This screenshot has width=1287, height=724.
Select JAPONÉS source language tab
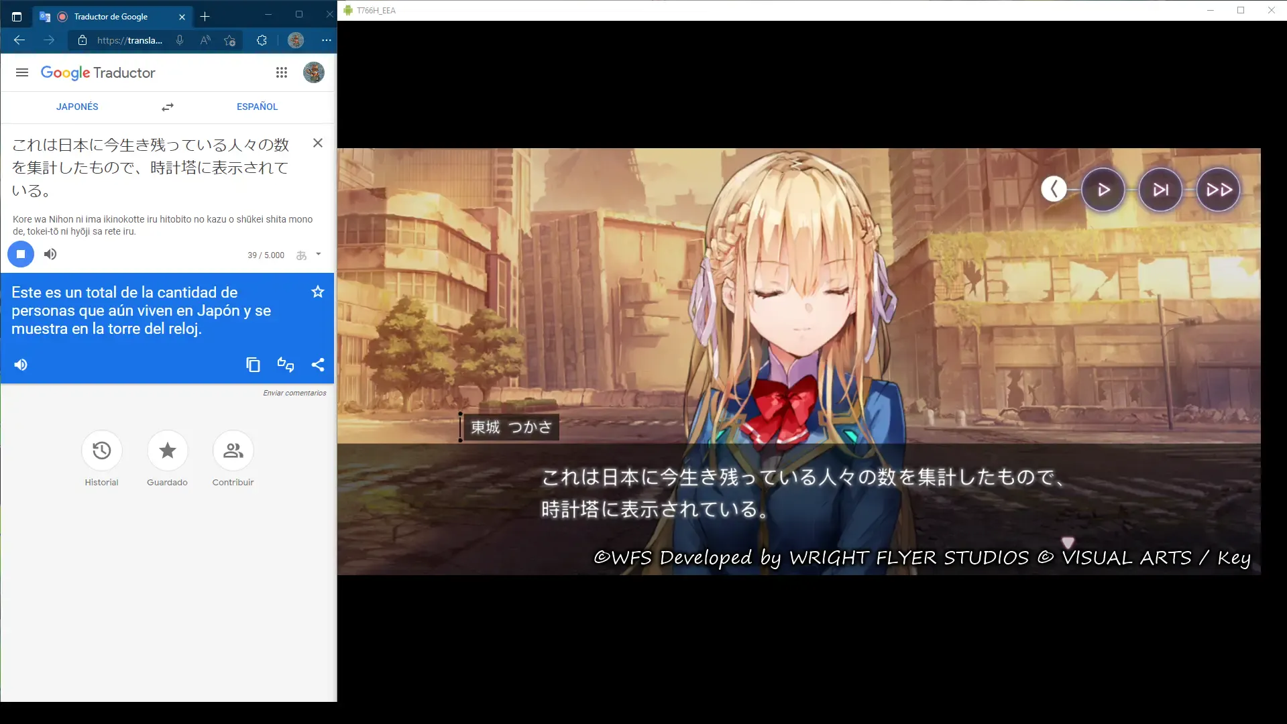(77, 107)
